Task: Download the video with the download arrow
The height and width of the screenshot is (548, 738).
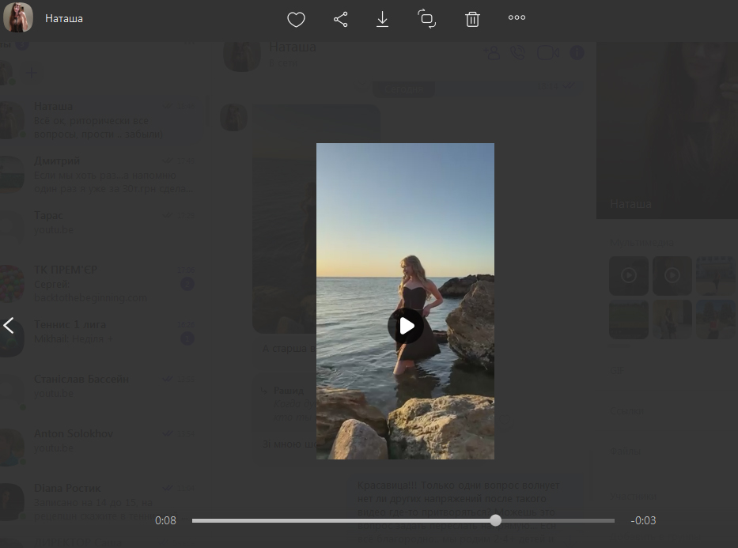Action: click(382, 19)
